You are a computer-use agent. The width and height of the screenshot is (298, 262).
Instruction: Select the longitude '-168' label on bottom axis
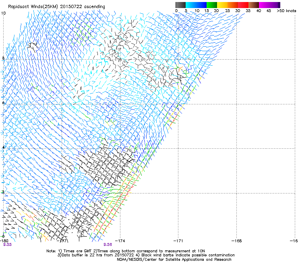pyautogui.click(x=237, y=241)
